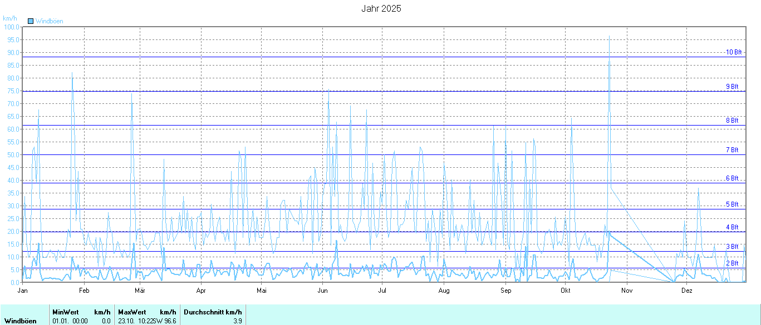Viewport: 761px width, 325px height.
Task: Click the chart title Jahr 2025
Action: 381,8
